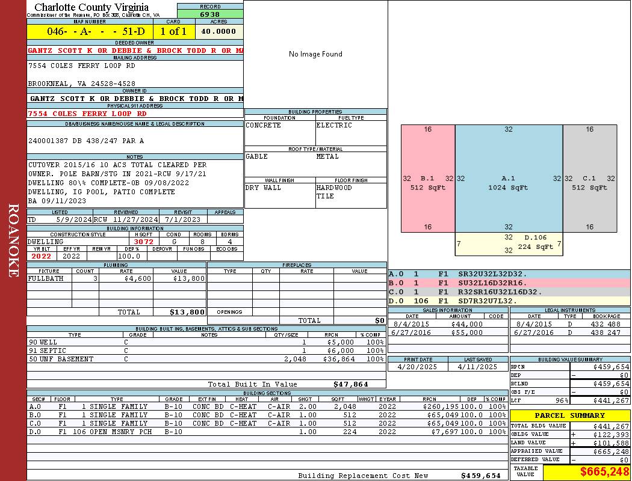Viewport: 632px width, 481px height.
Task: Click the LCF value $441,267
Action: click(611, 400)
